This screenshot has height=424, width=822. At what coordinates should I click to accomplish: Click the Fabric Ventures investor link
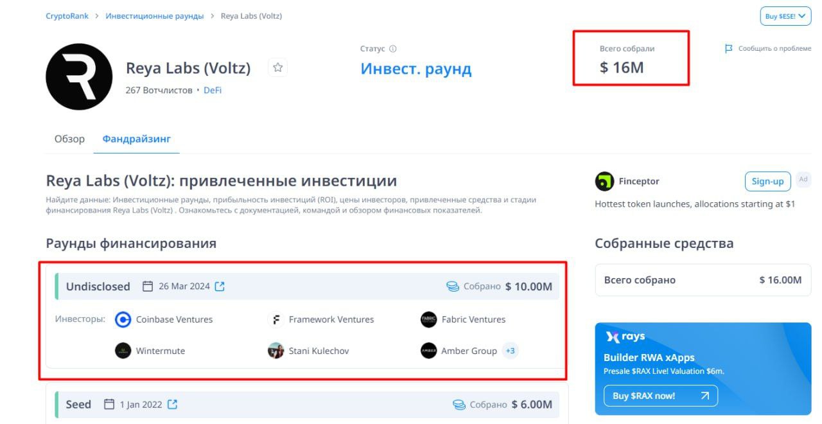[473, 319]
